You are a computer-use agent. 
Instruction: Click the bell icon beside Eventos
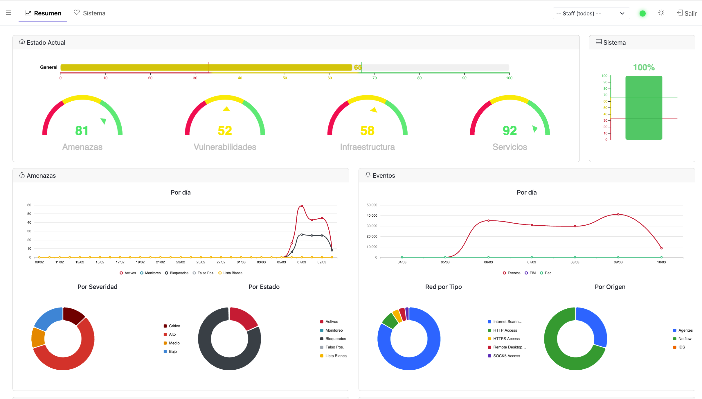pos(368,175)
